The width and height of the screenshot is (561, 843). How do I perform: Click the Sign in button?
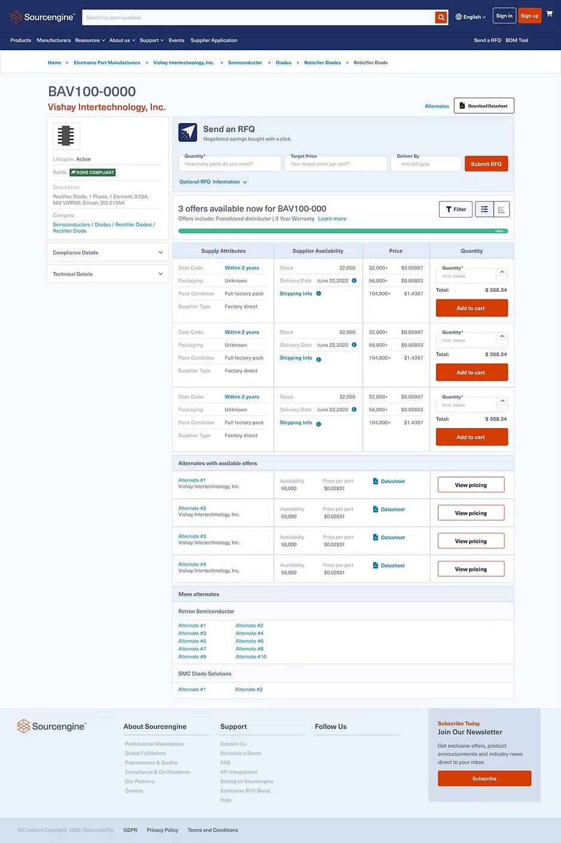tap(504, 16)
